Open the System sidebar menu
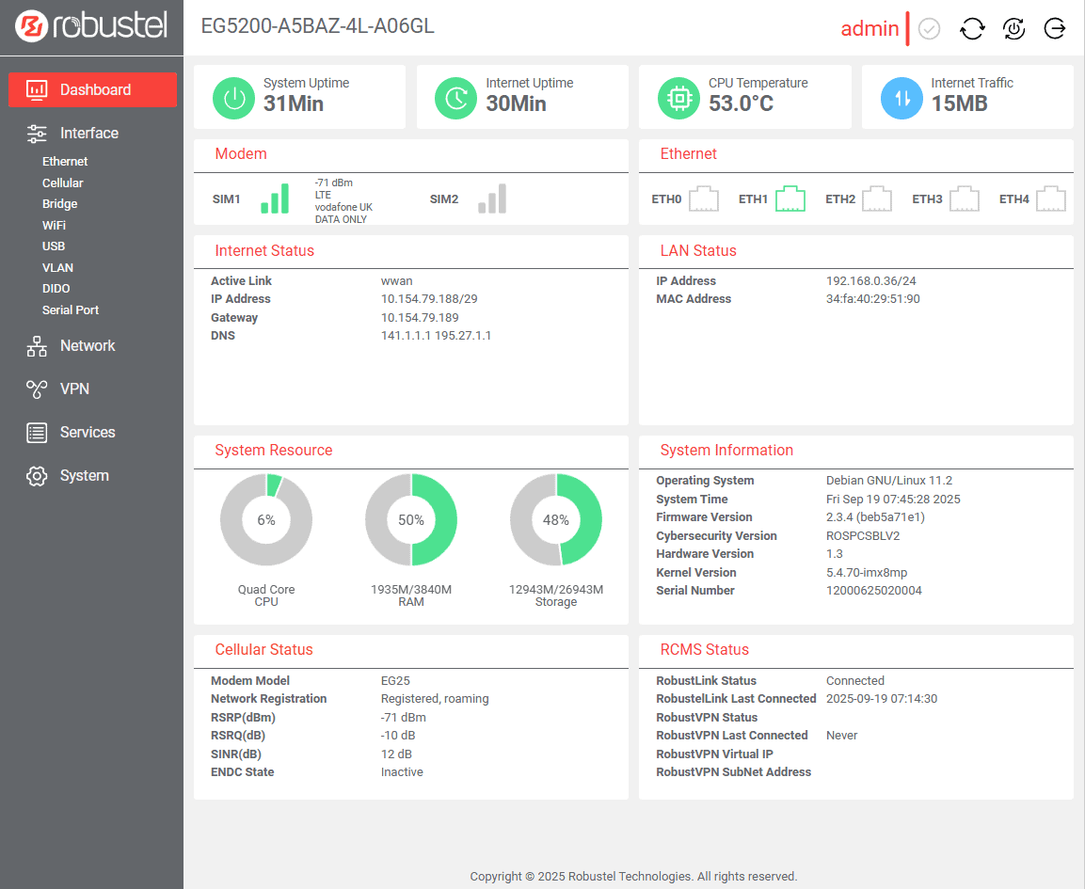 (x=84, y=476)
